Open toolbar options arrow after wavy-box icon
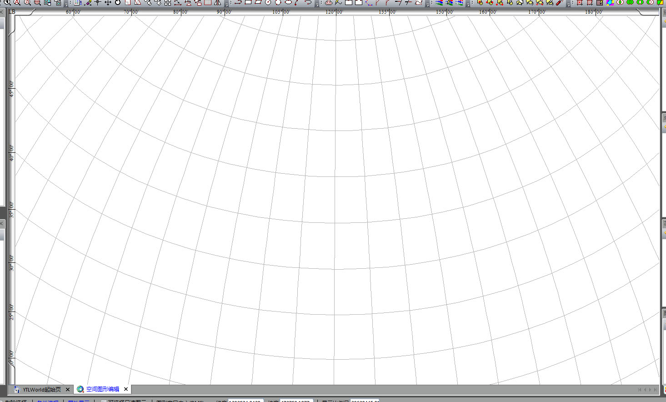This screenshot has height=402, width=666. tap(427, 4)
